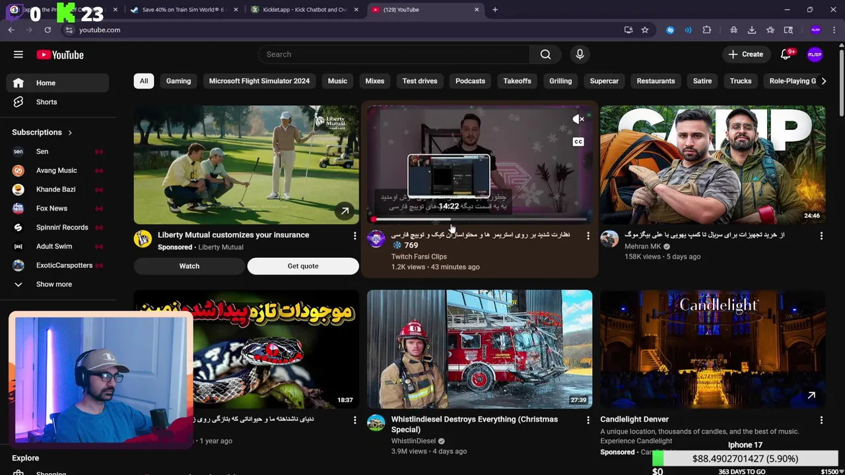Select Microsoft Flight Simulator 2024 chip
Screen dimensions: 845x475
(x=259, y=81)
